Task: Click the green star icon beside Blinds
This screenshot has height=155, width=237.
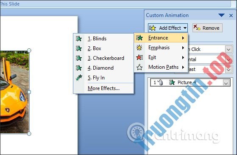Action: 79,39
